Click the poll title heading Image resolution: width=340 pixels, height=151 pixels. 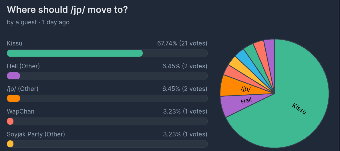(67, 10)
